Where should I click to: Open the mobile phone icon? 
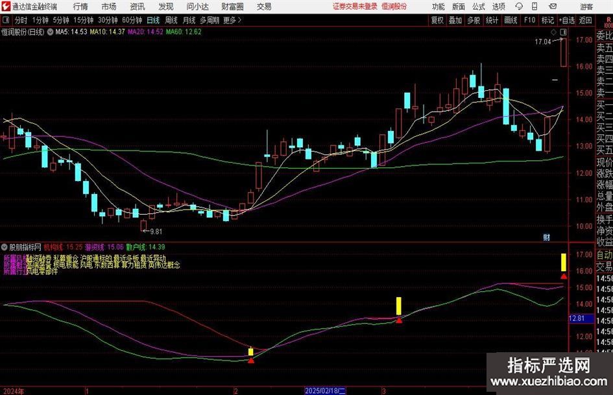535,6
